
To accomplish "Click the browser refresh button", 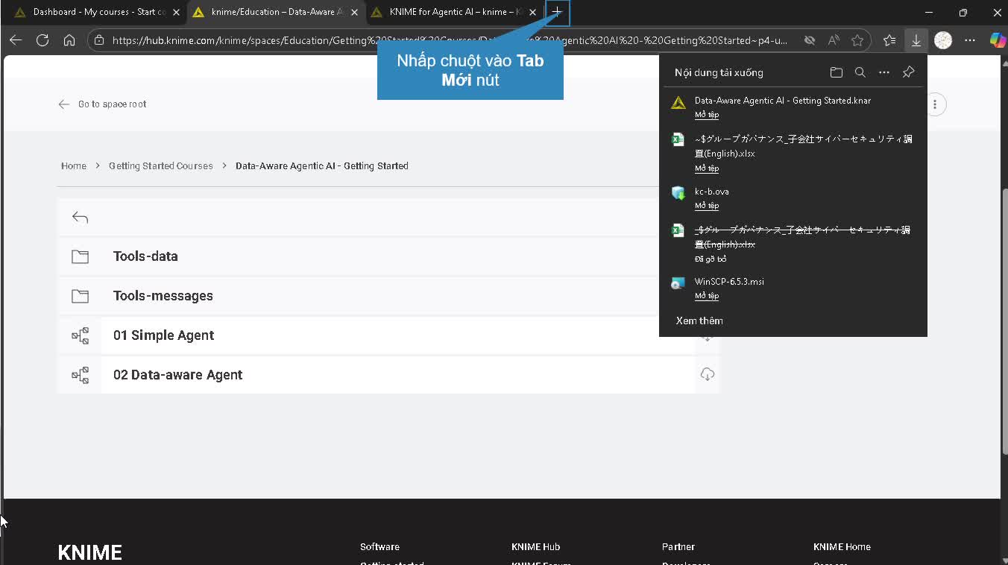I will coord(42,40).
